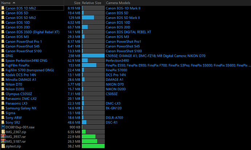
Task: Select the Canon EOS 350D (Digital Rebel XT) name
Action: 32,32
